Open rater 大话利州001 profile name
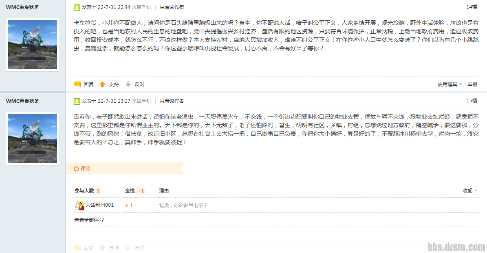This screenshot has height=253, width=487. click(x=100, y=205)
